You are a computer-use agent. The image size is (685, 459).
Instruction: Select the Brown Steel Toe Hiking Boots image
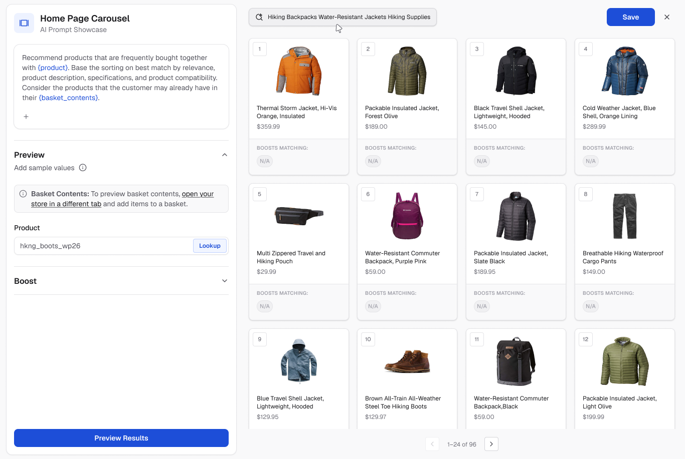(407, 361)
